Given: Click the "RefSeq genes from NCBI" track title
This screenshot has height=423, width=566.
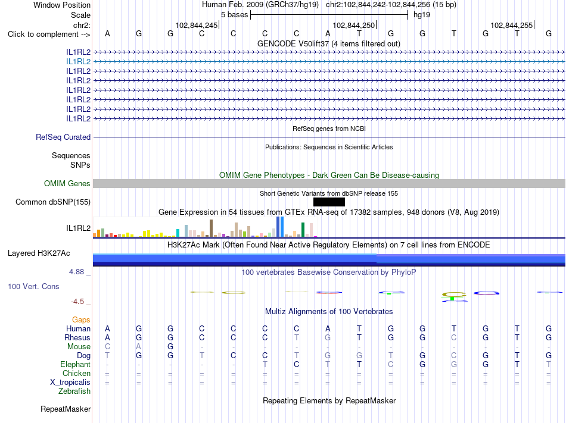Looking at the screenshot, I should click(329, 129).
